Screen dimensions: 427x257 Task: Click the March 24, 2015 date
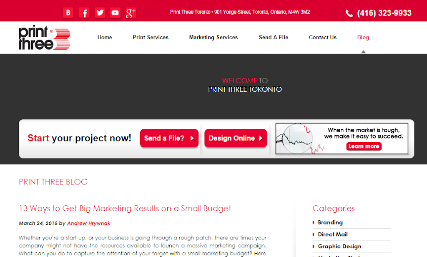(x=38, y=224)
